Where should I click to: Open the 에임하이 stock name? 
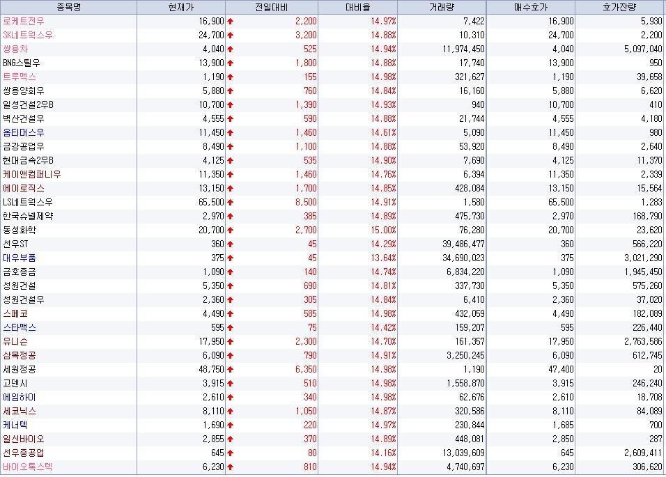pyautogui.click(x=20, y=398)
